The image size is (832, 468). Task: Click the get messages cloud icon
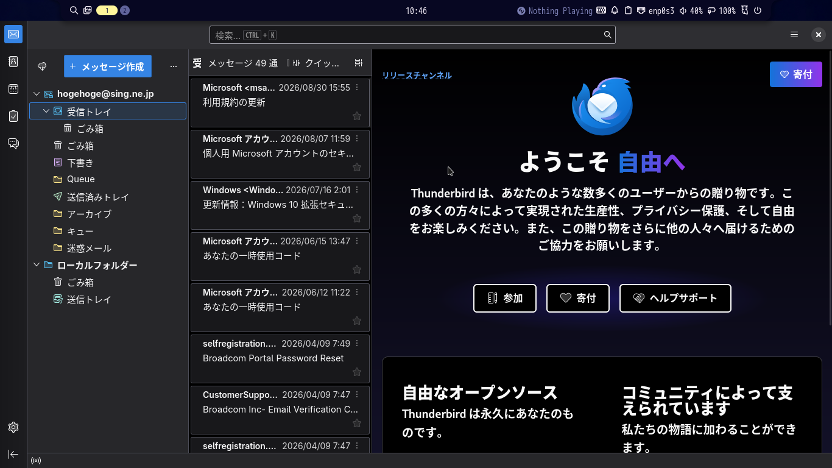tap(42, 66)
